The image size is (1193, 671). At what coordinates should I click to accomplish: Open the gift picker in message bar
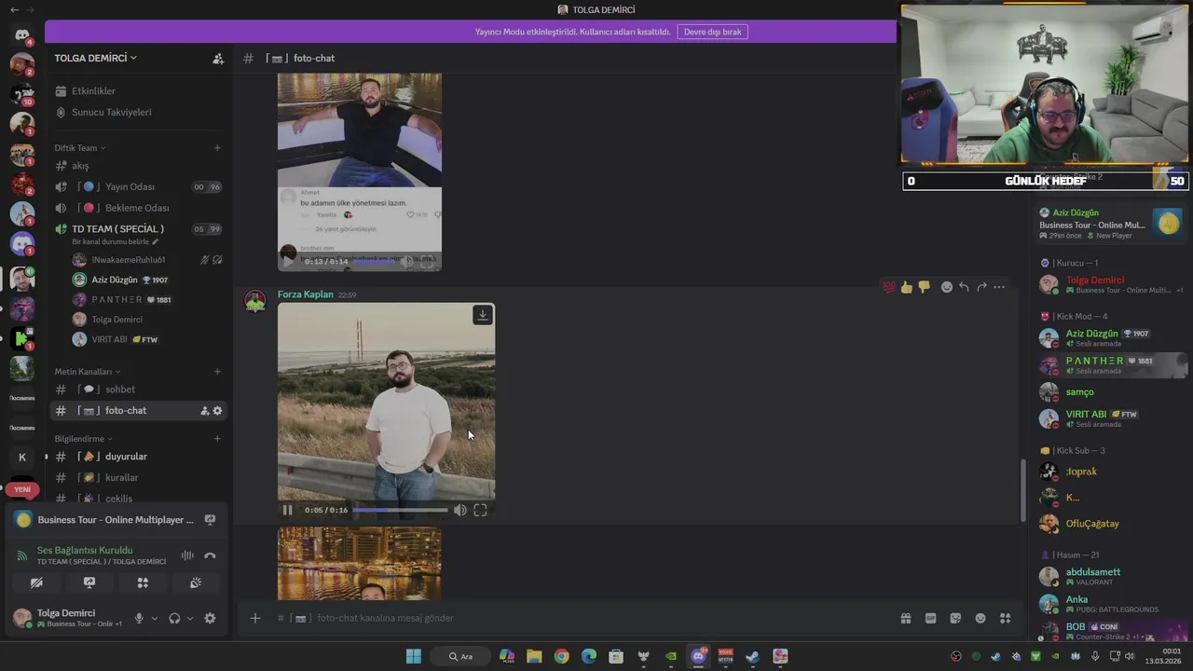coord(905,618)
